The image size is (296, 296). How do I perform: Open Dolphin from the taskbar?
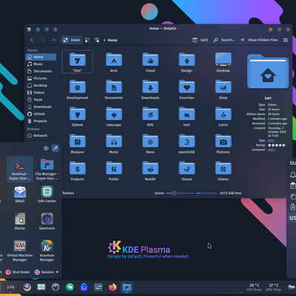[127, 287]
